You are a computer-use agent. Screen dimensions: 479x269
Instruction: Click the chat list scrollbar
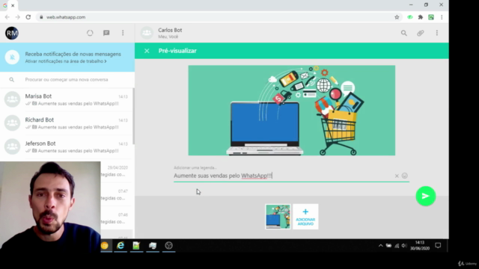[x=133, y=116]
